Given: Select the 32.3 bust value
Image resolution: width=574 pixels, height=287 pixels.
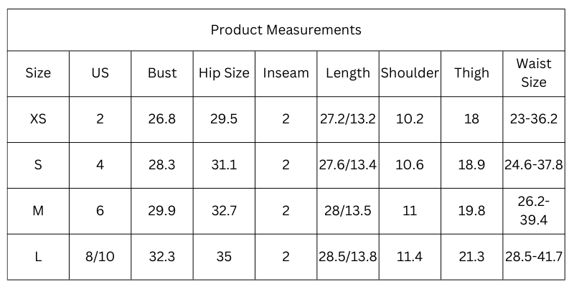Looking at the screenshot, I should 162,257.
